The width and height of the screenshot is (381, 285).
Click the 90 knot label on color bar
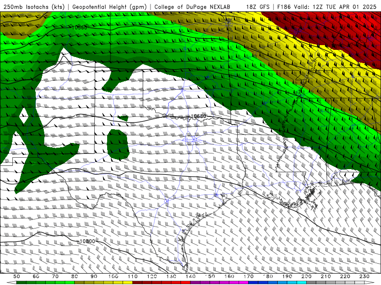pyautogui.click(x=94, y=276)
